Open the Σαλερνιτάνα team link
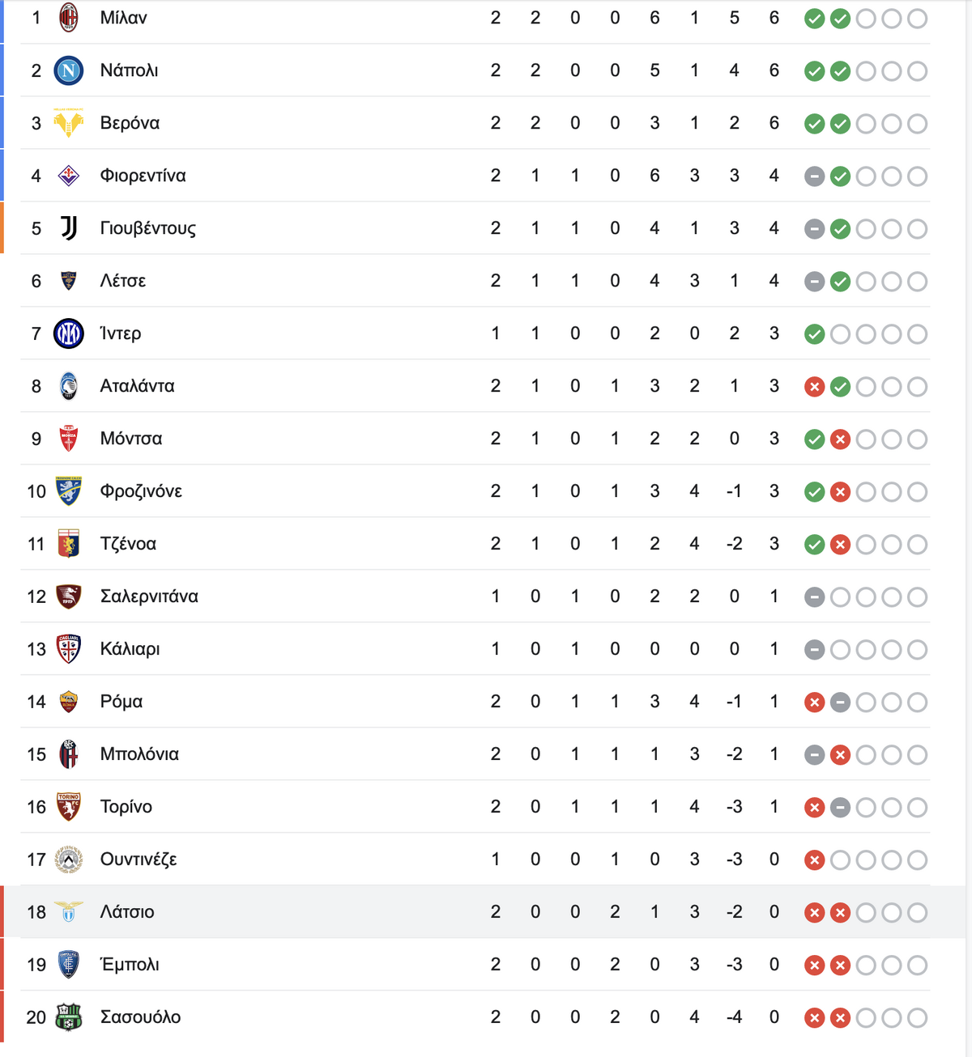The image size is (972, 1057). coord(149,596)
